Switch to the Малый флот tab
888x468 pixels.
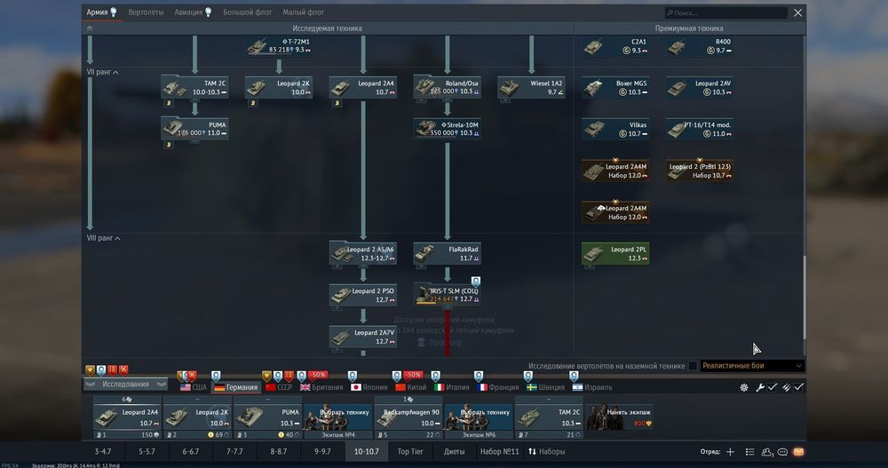click(304, 12)
